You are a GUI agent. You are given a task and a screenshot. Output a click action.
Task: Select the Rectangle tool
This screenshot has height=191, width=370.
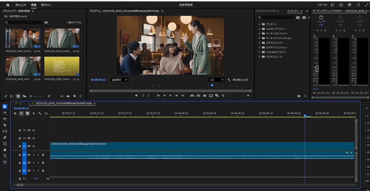click(5, 144)
